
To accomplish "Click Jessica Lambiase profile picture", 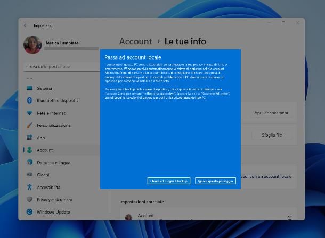I will coord(32,45).
